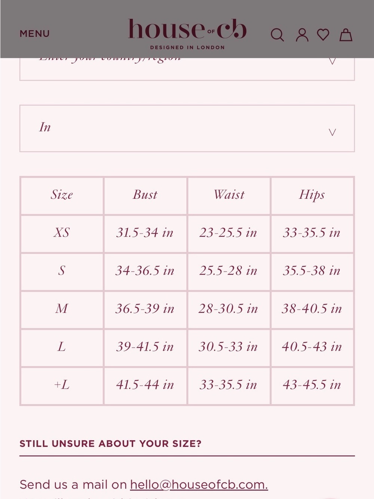Expand the country/region dropdown
The width and height of the screenshot is (374, 499).
pyautogui.click(x=187, y=69)
